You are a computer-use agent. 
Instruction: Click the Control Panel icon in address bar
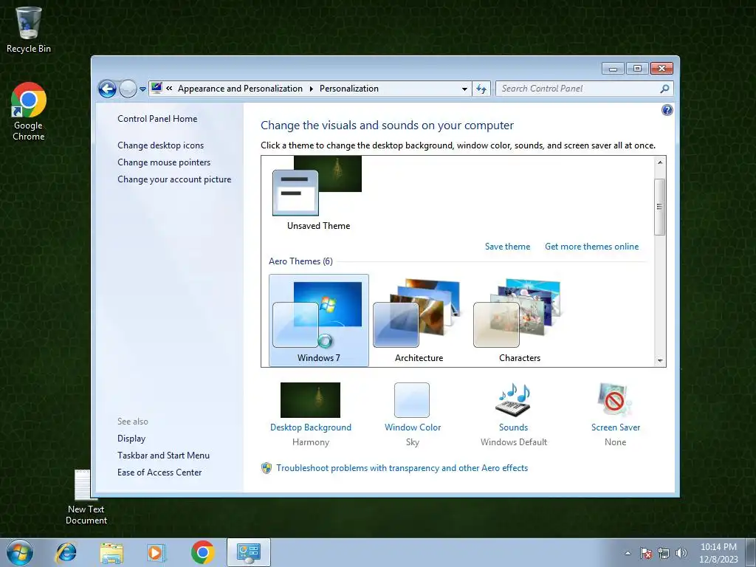tap(157, 89)
